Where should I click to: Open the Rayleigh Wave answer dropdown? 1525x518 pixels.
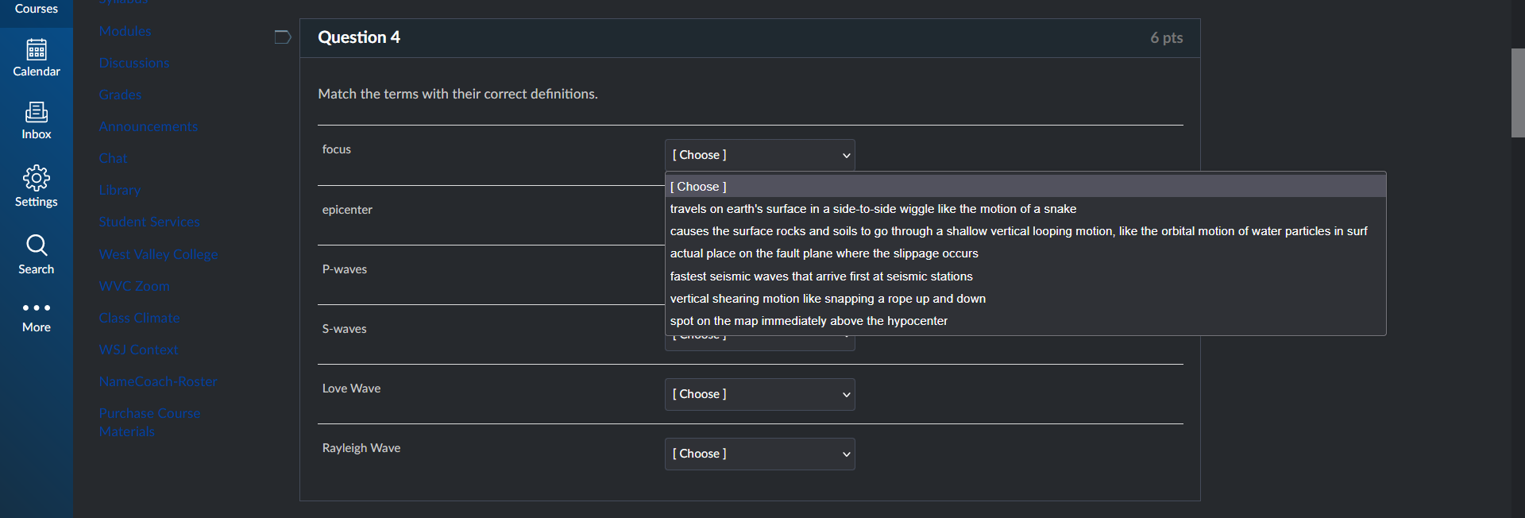click(759, 454)
